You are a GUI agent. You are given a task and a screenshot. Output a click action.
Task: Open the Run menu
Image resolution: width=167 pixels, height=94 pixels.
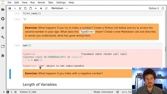[32, 3]
